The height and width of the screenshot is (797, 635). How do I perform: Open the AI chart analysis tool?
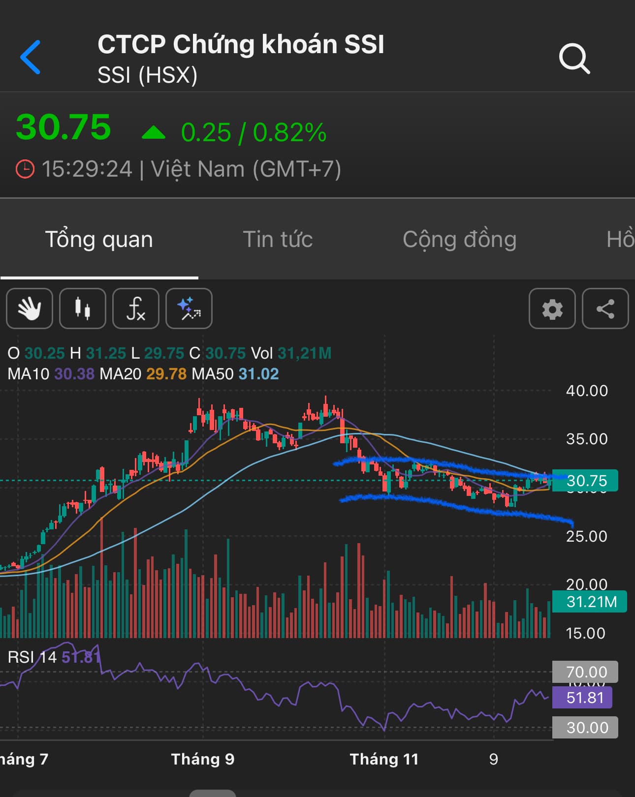[x=189, y=308]
